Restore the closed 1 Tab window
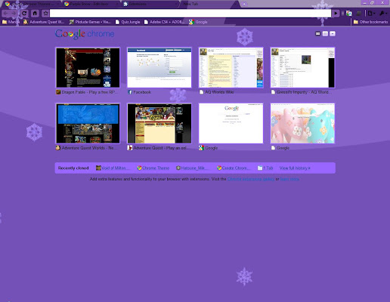 [x=265, y=168]
